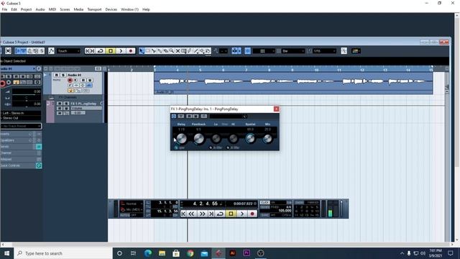This screenshot has width=460, height=259.
Task: Expand Quick Controls section in inspector
Action: click(x=21, y=165)
